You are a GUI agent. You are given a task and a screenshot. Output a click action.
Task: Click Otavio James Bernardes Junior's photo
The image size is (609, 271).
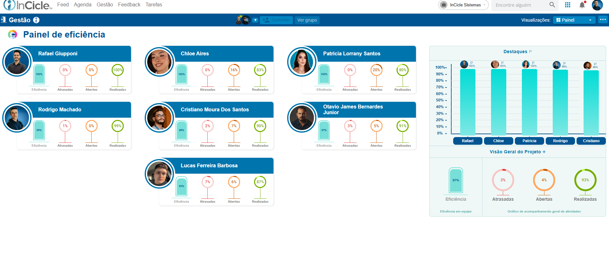pos(302,118)
